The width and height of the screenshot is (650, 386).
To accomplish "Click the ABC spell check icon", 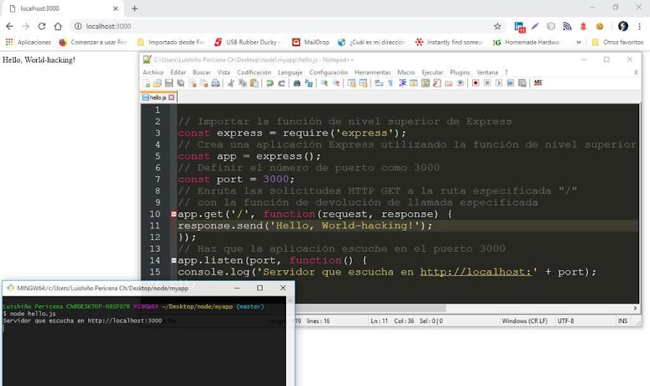I will pos(538,83).
